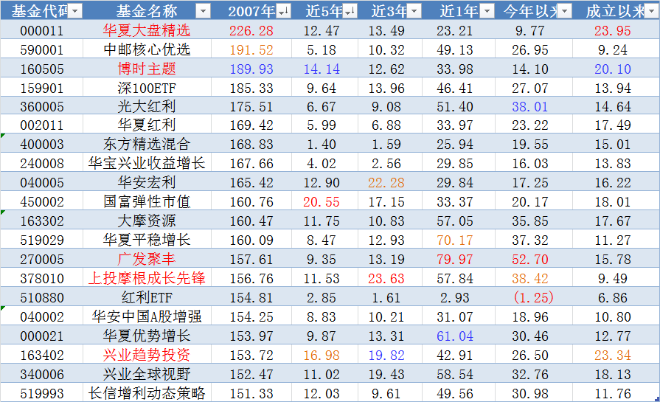
Task: Select the orange 38.42 value
Action: click(530, 279)
